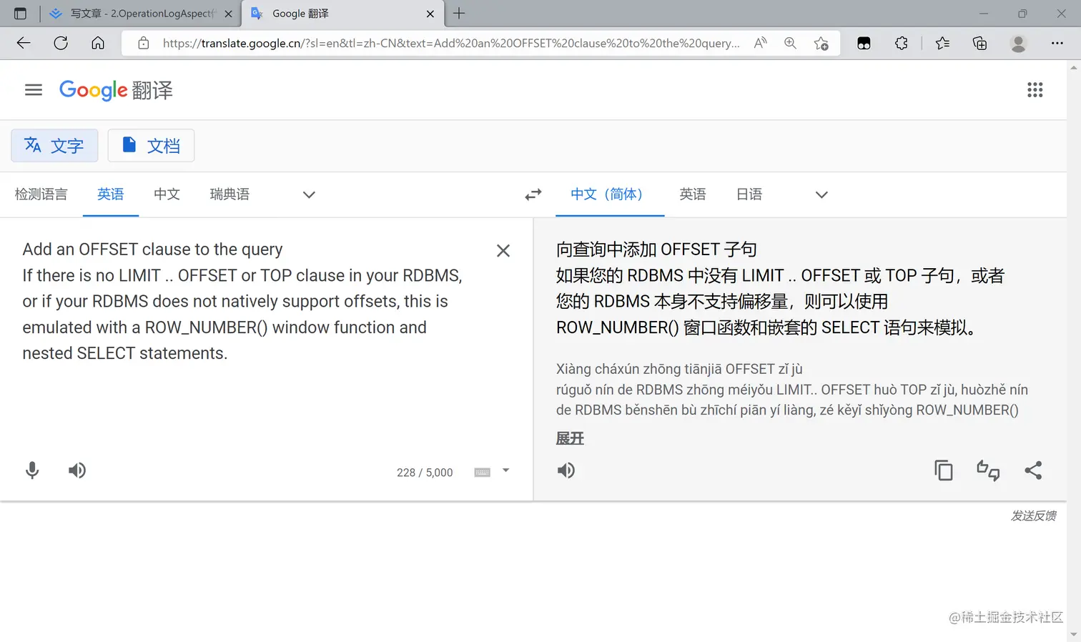The height and width of the screenshot is (642, 1081).
Task: View site information lock icon
Action: click(144, 43)
